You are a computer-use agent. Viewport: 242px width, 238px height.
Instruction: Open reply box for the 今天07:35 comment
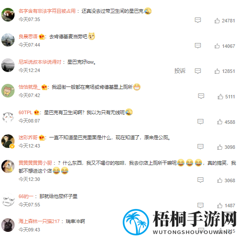(198, 20)
